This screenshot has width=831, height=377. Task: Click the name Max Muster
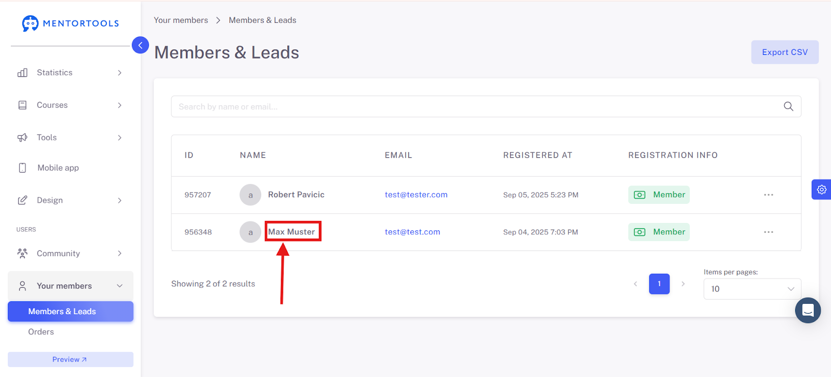click(291, 232)
